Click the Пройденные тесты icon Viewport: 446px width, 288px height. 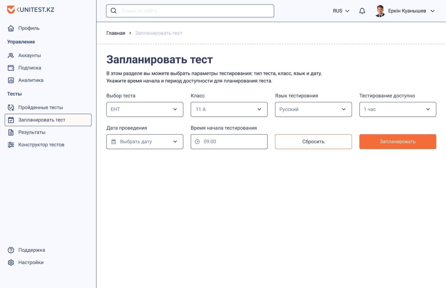[x=11, y=108]
